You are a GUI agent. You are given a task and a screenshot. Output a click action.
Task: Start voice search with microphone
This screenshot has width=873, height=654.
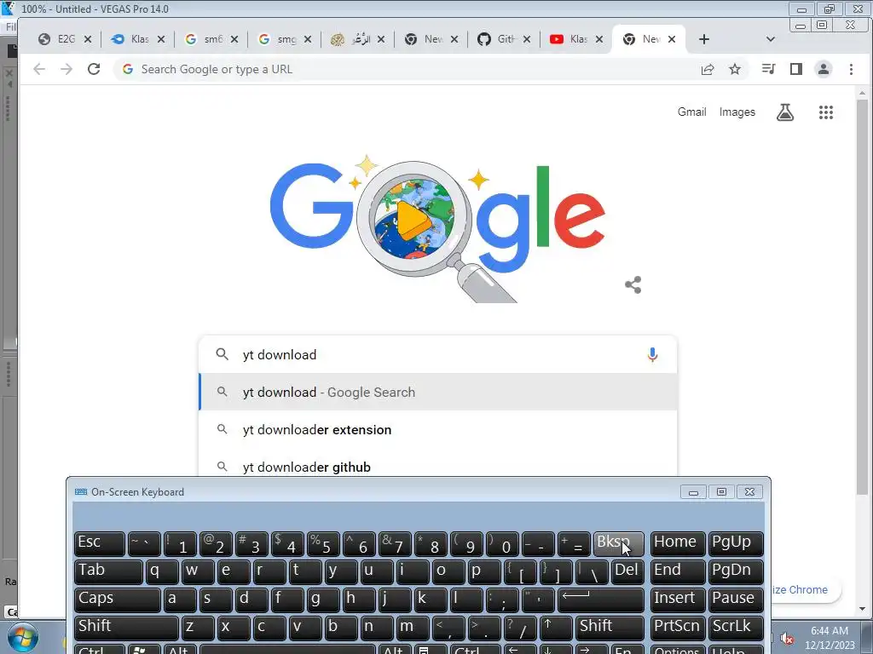click(652, 354)
